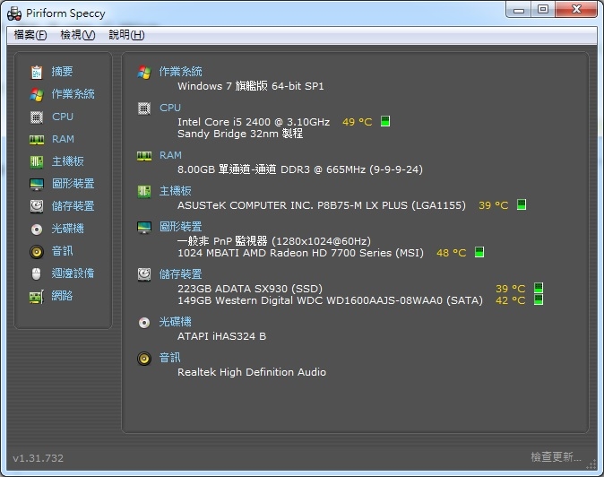The width and height of the screenshot is (604, 477).
Task: Click the CPU chip icon in sidebar
Action: click(x=37, y=117)
